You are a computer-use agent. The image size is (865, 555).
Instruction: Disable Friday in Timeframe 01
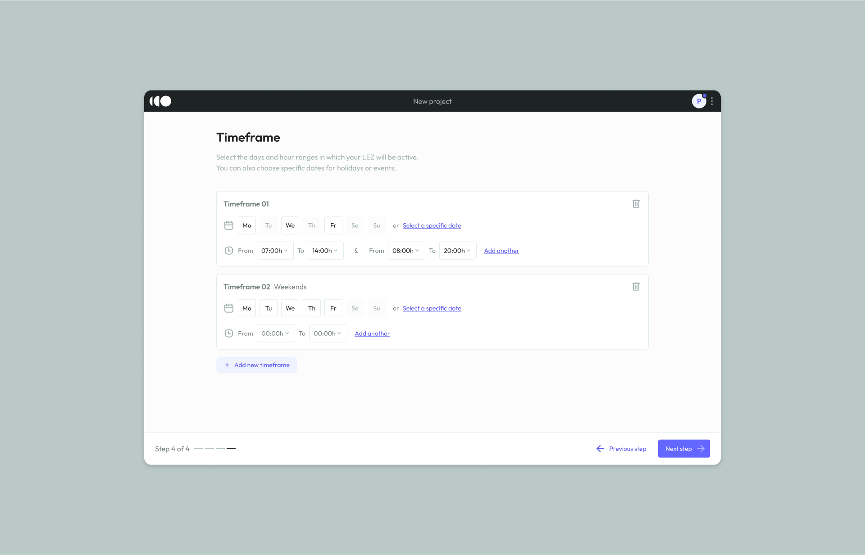(x=333, y=226)
